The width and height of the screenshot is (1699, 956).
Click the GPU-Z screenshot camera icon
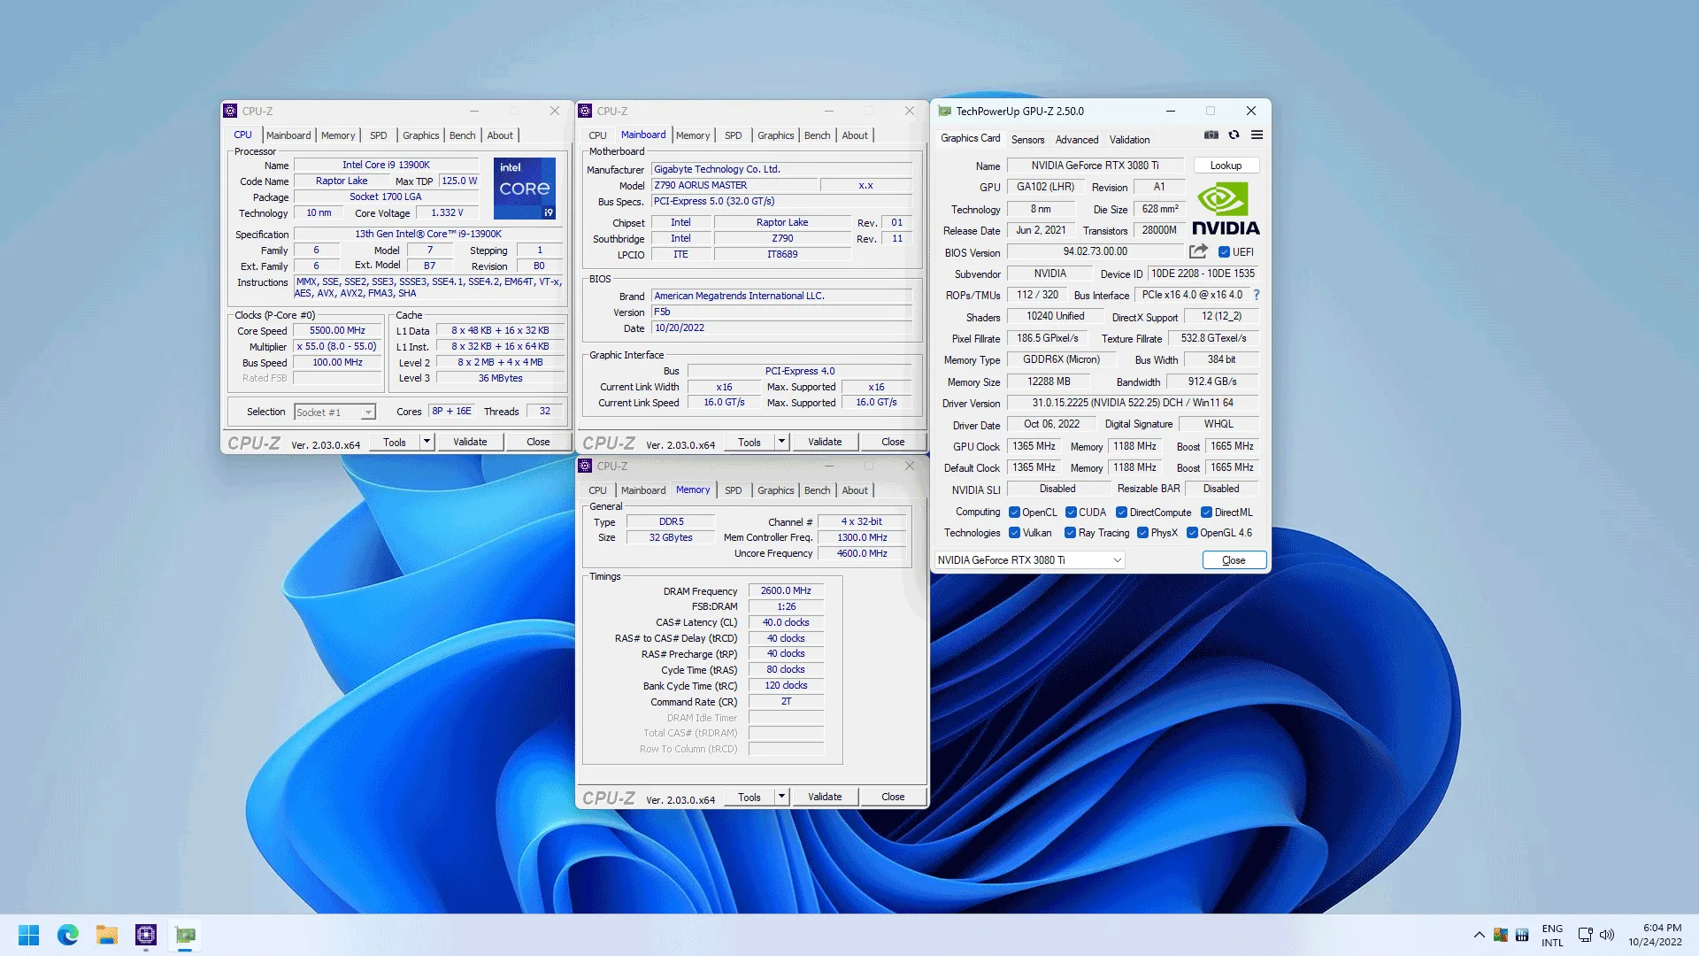tap(1211, 135)
